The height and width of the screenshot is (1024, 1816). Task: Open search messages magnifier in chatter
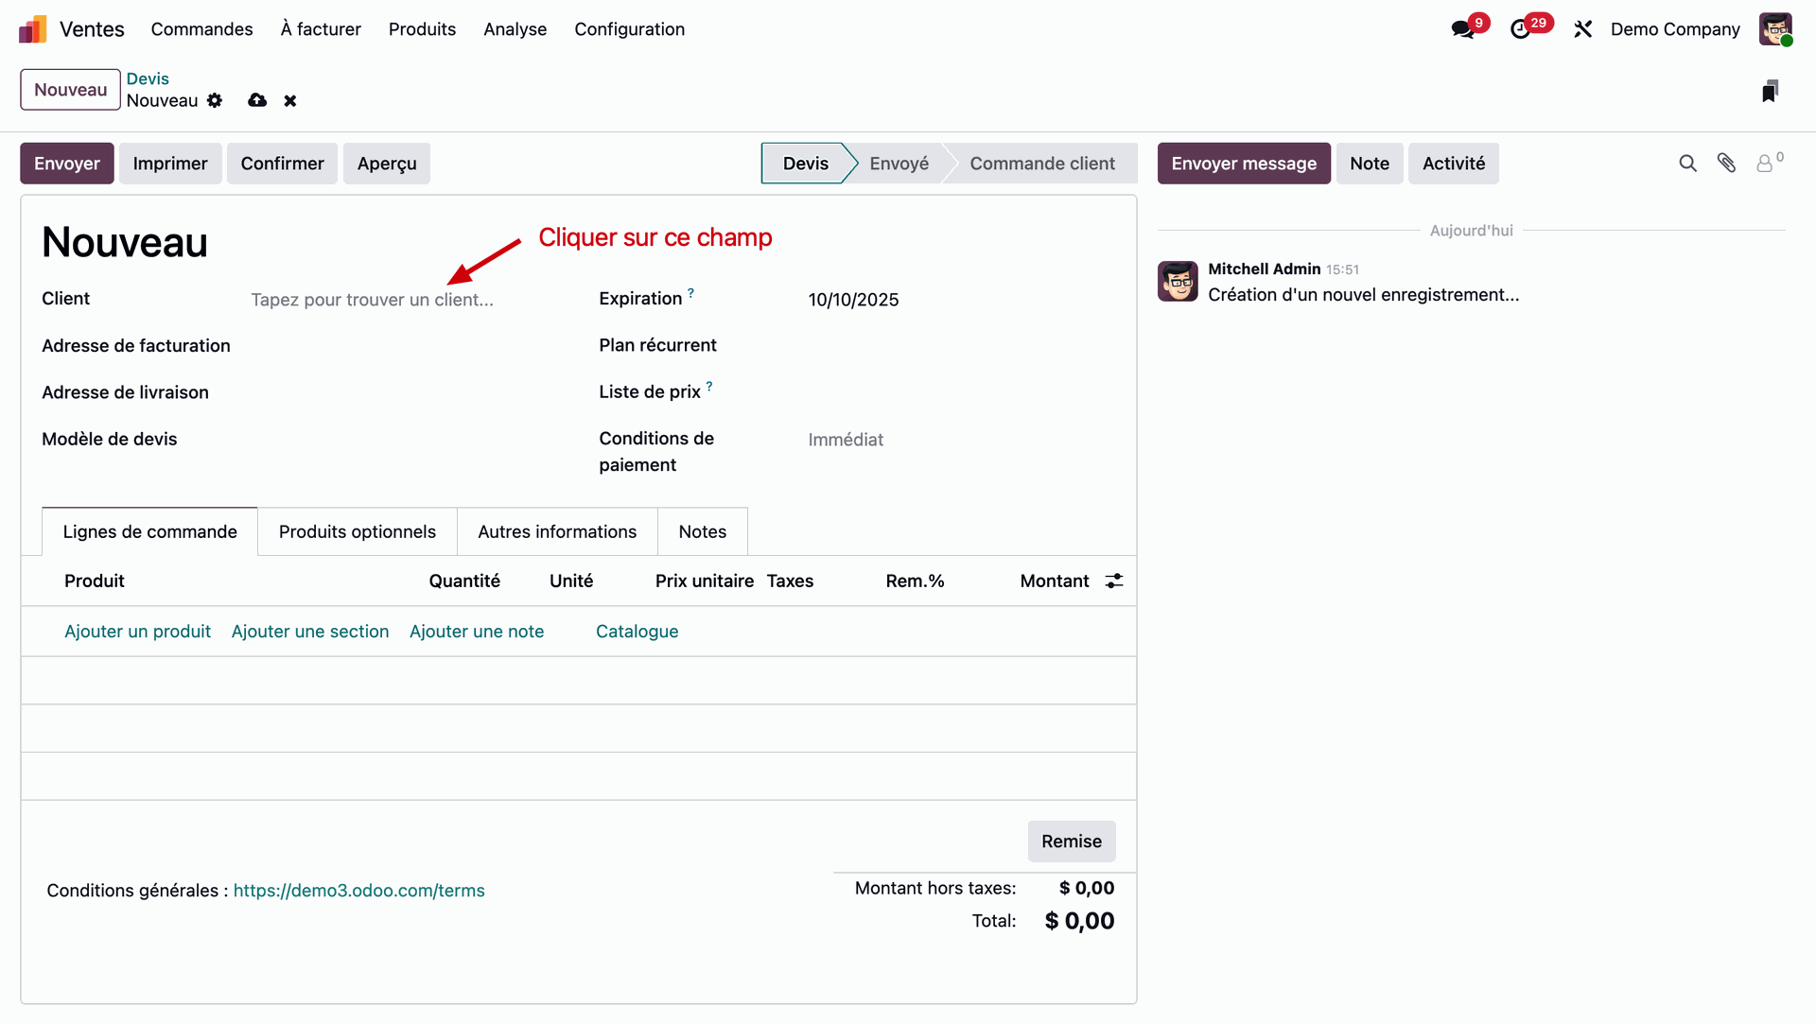[x=1688, y=163]
